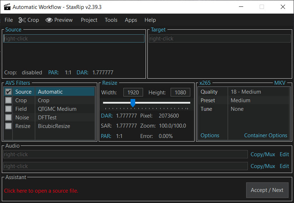The height and width of the screenshot is (203, 294).
Task: Click Copy/Mux for the second audio track
Action: (263, 166)
